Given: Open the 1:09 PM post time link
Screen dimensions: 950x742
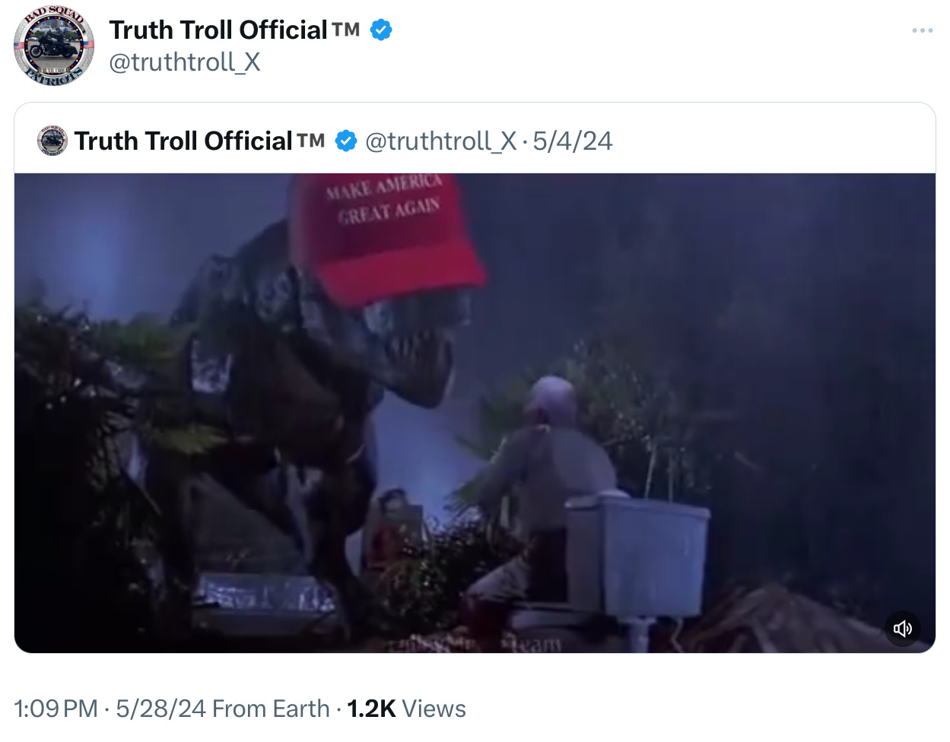Looking at the screenshot, I should pos(56,709).
